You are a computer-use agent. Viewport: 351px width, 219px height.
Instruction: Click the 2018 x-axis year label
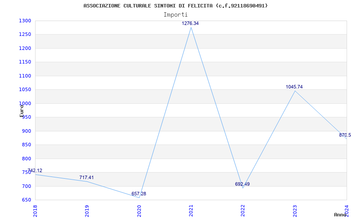[x=35, y=211]
